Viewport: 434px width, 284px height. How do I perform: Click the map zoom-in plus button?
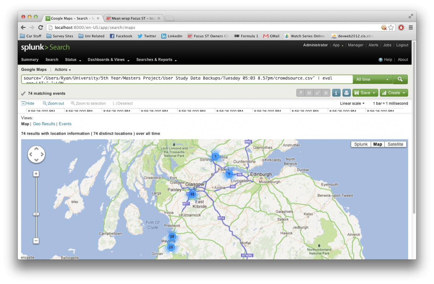[36, 174]
